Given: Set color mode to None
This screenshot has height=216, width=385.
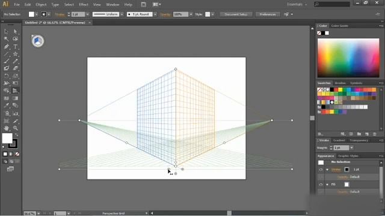Looking at the screenshot, I should click(17, 154).
